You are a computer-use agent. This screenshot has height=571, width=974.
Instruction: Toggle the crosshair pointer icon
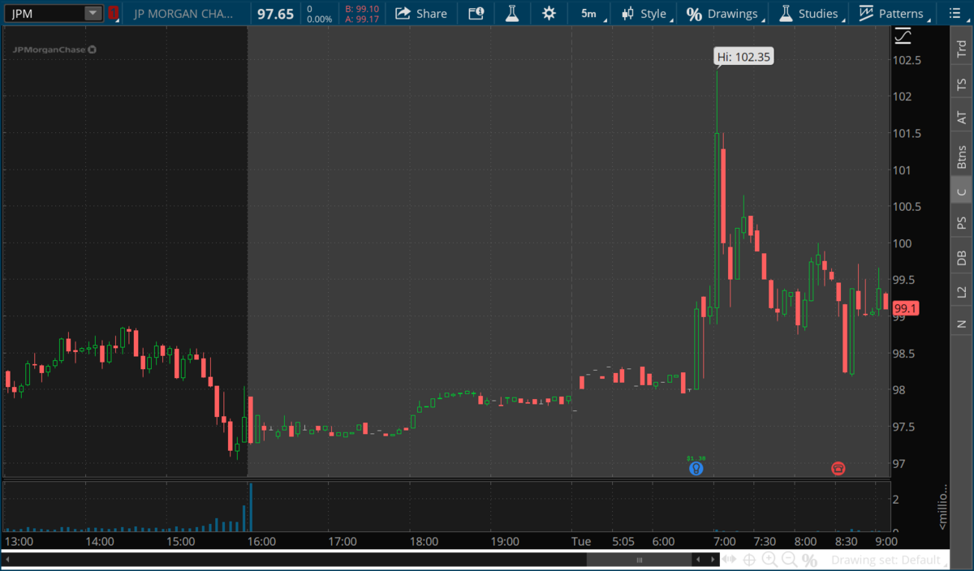(x=749, y=560)
